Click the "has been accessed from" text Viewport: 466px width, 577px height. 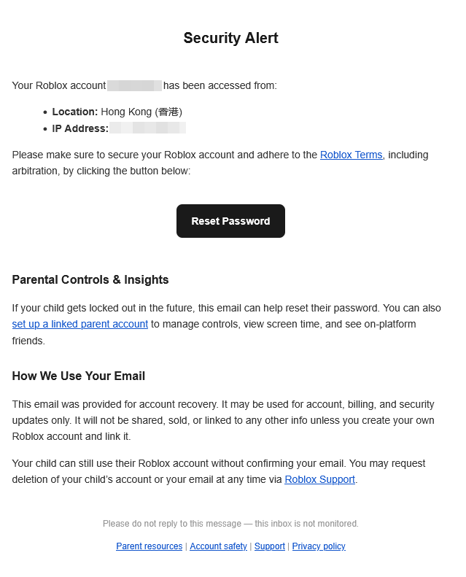pos(220,86)
